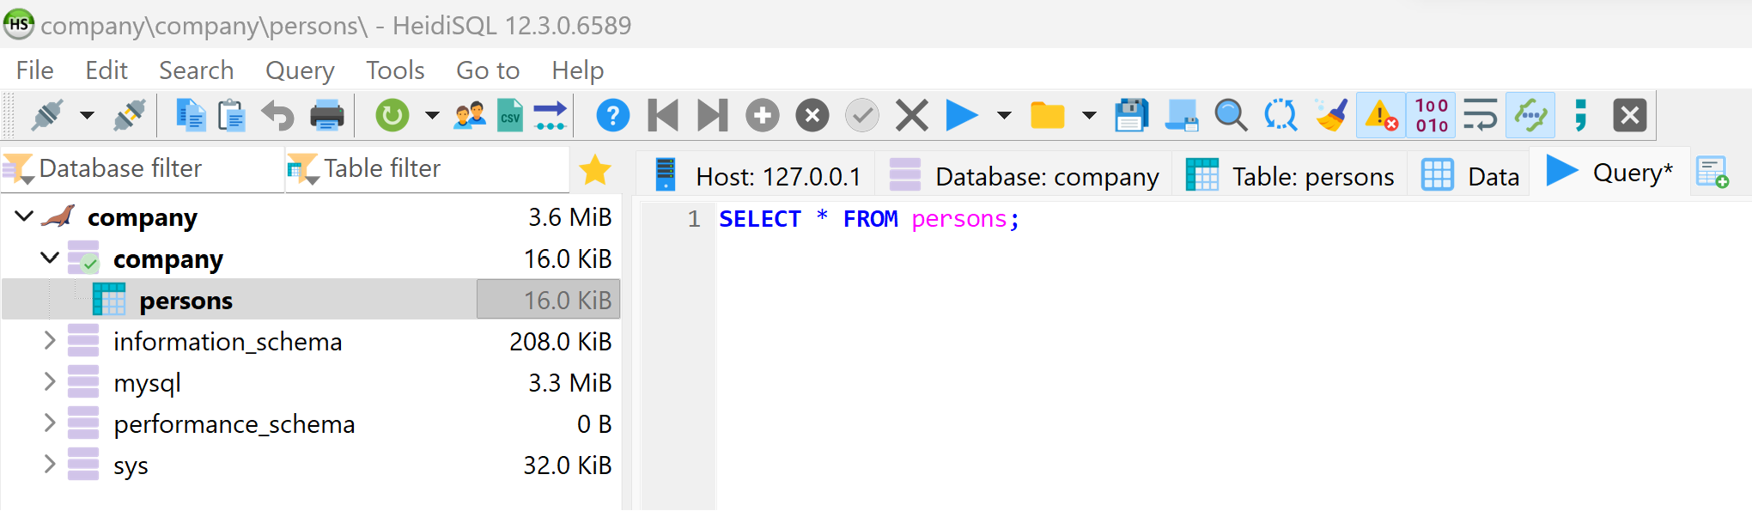The image size is (1752, 511).
Task: Click the Database filter input field
Action: 142,168
